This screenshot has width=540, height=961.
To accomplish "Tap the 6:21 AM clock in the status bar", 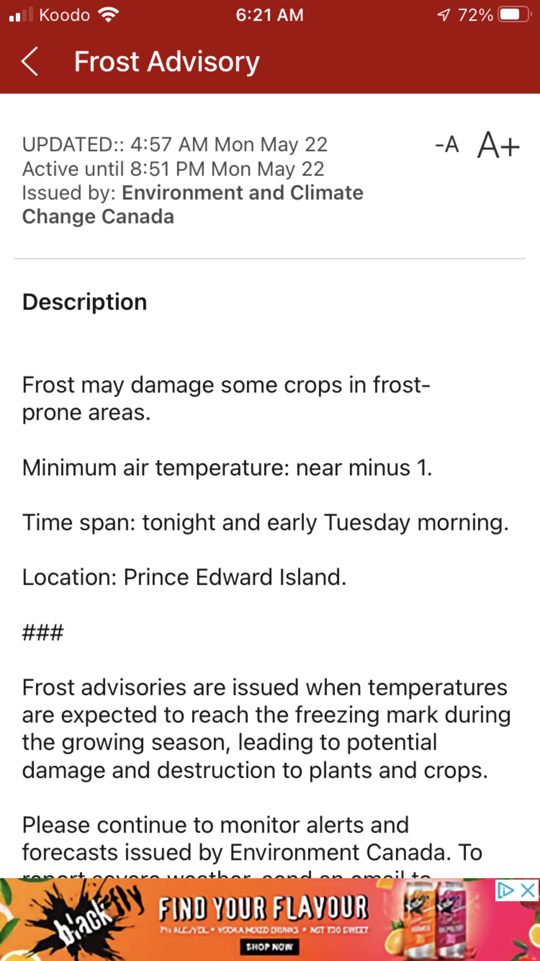I will [270, 15].
